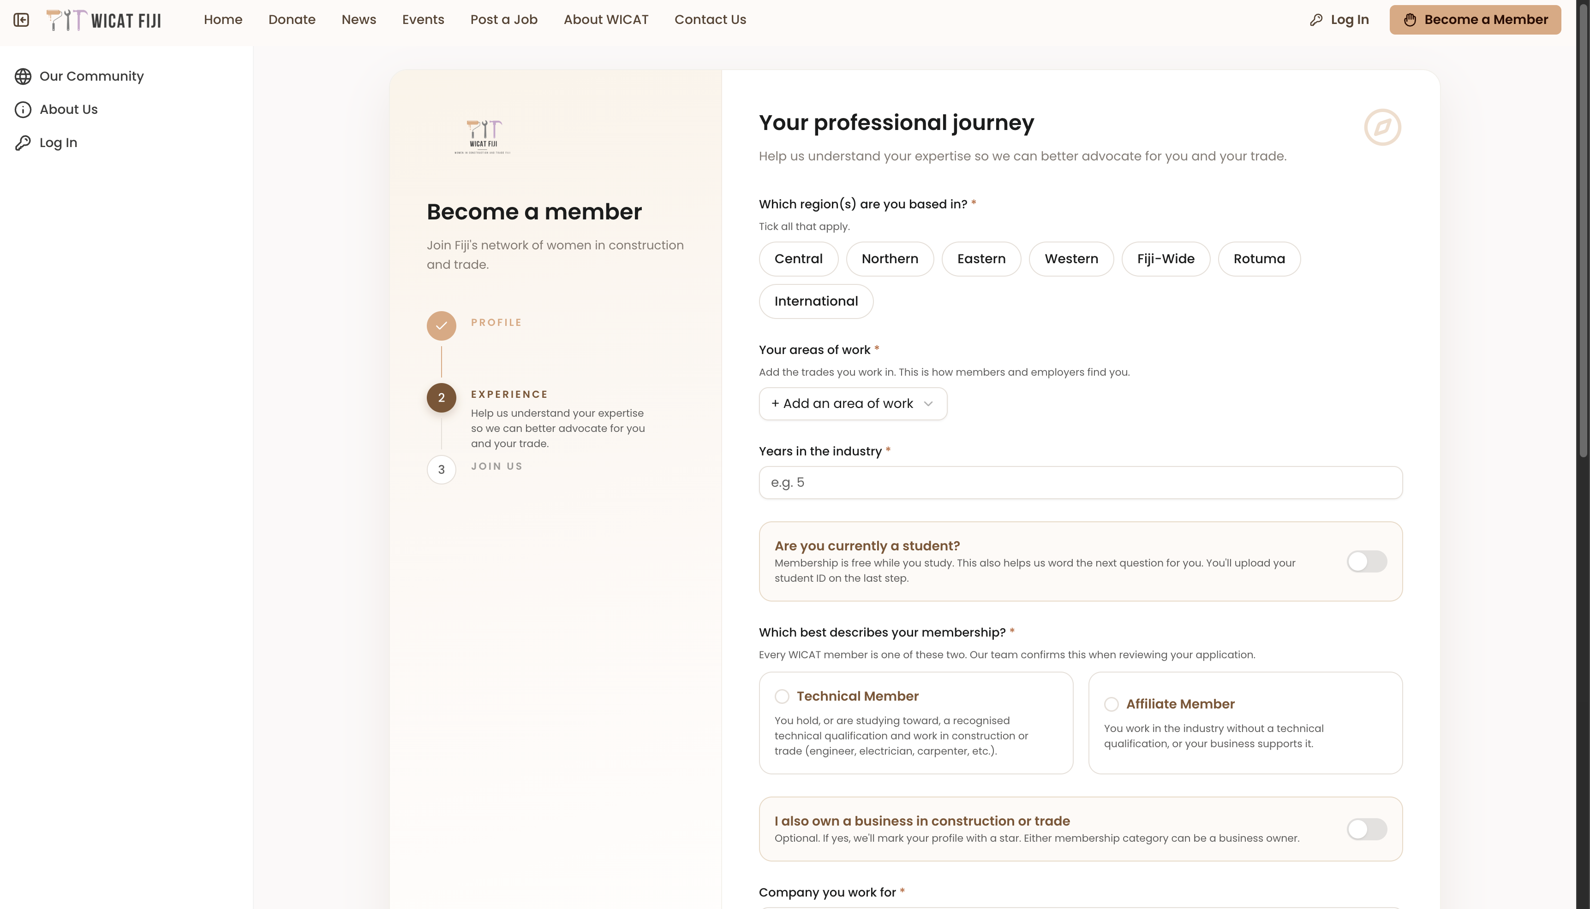Click the Profile step label
The width and height of the screenshot is (1590, 909).
(x=496, y=323)
